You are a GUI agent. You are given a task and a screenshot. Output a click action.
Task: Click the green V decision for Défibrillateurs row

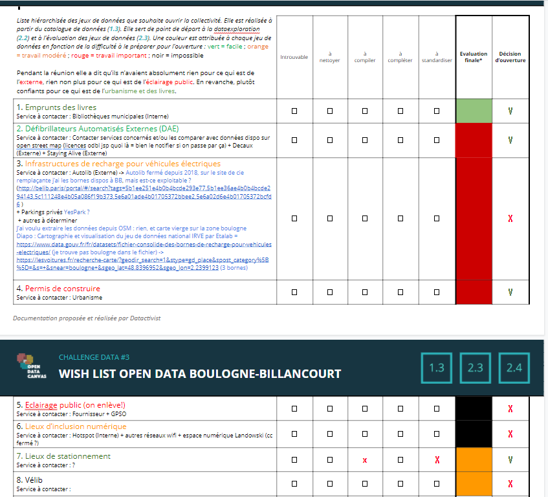point(510,140)
